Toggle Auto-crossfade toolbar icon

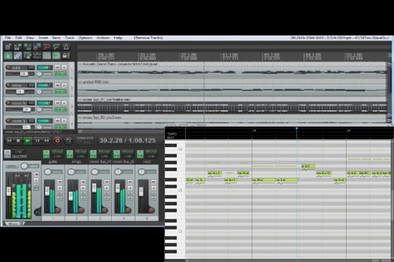8,55
